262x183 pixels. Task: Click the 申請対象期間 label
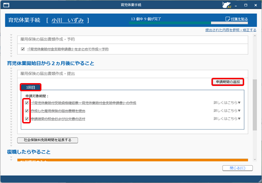click(x=37, y=96)
